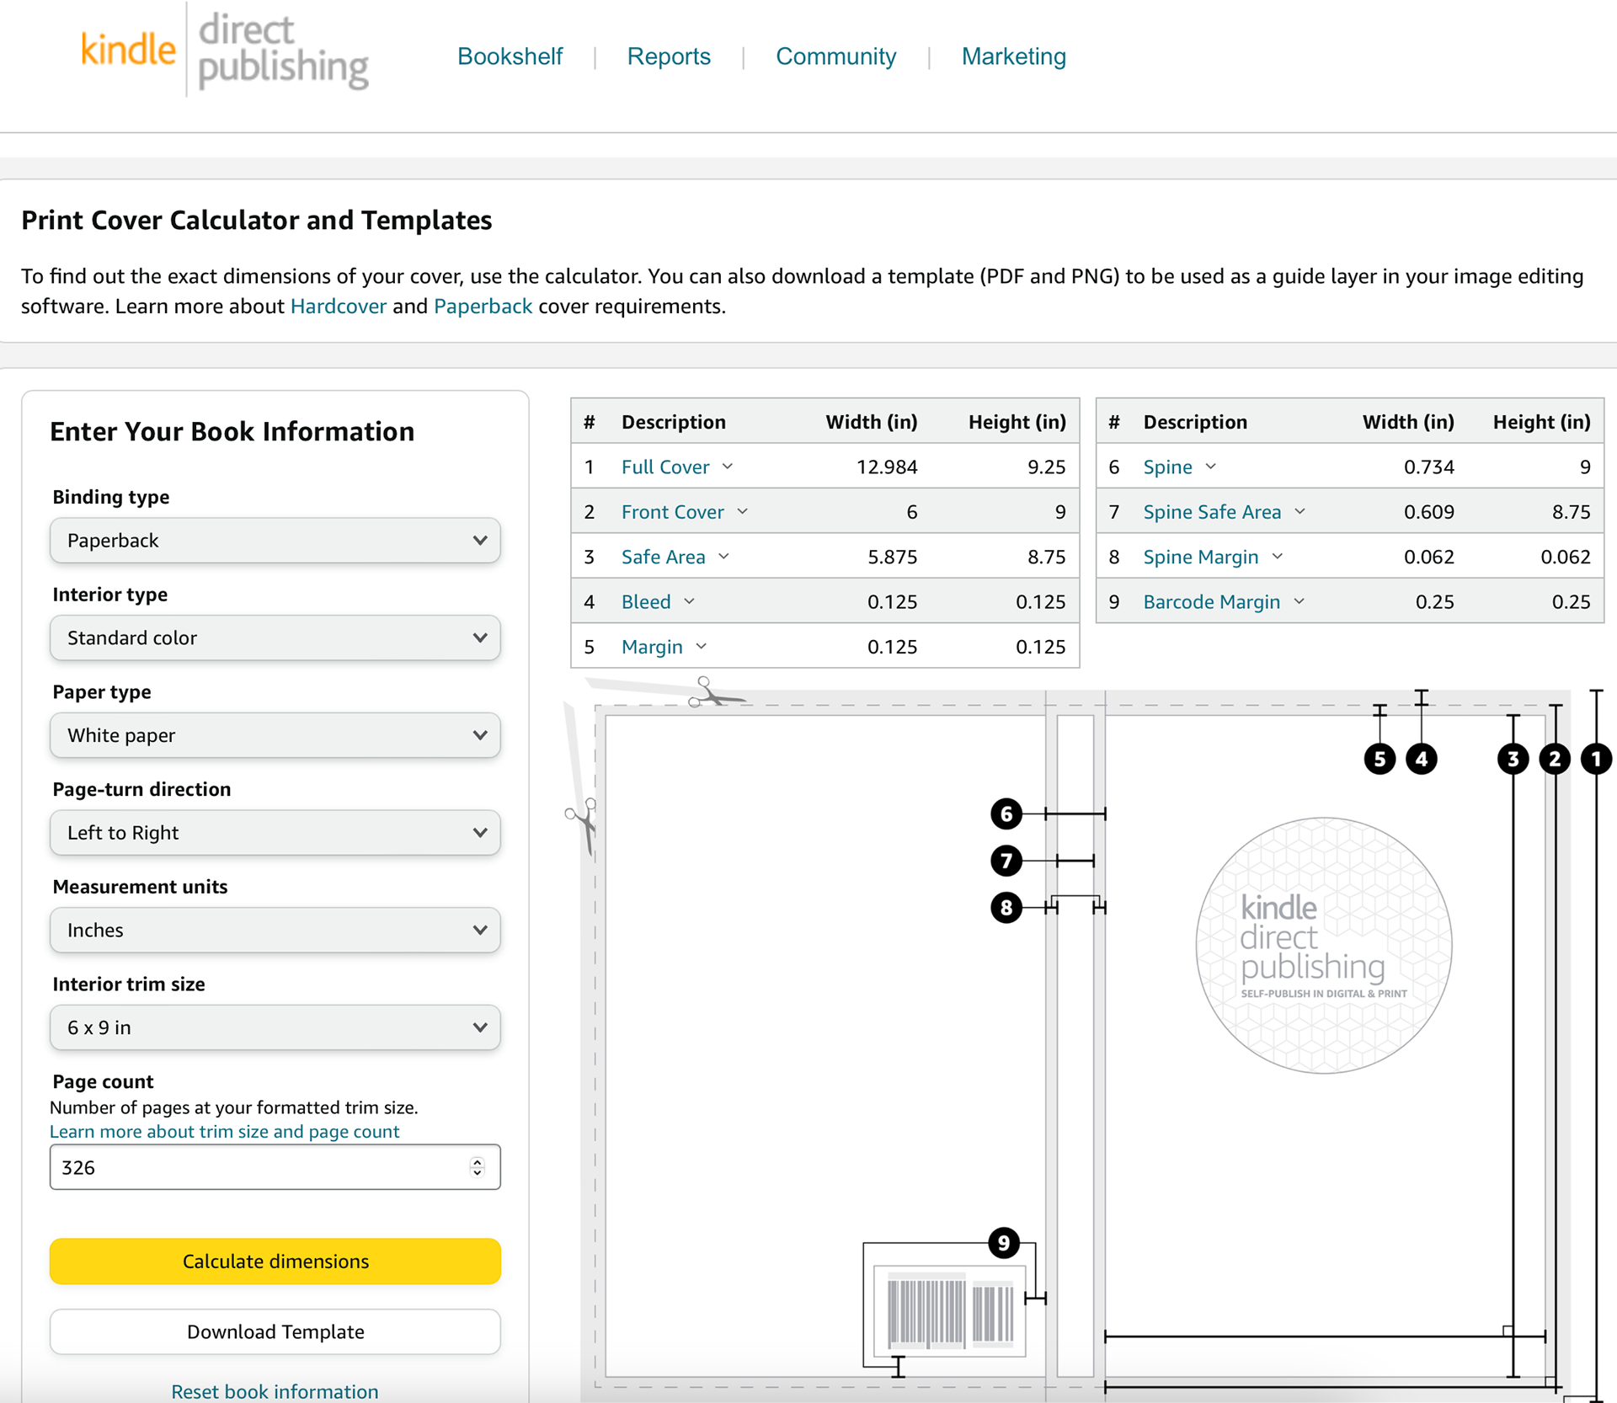Switch to the Marketing tab
The height and width of the screenshot is (1403, 1617).
(1013, 56)
